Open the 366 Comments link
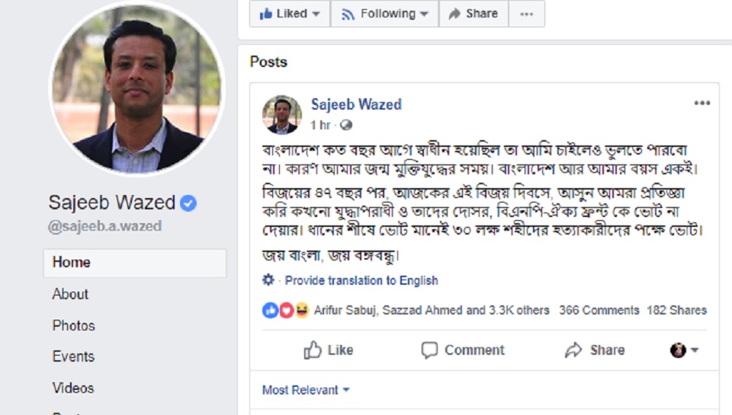The height and width of the screenshot is (415, 732). 599,310
